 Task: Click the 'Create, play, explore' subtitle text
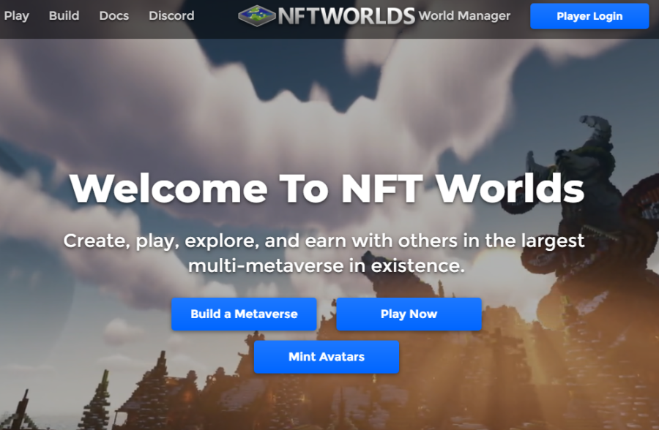tap(324, 253)
